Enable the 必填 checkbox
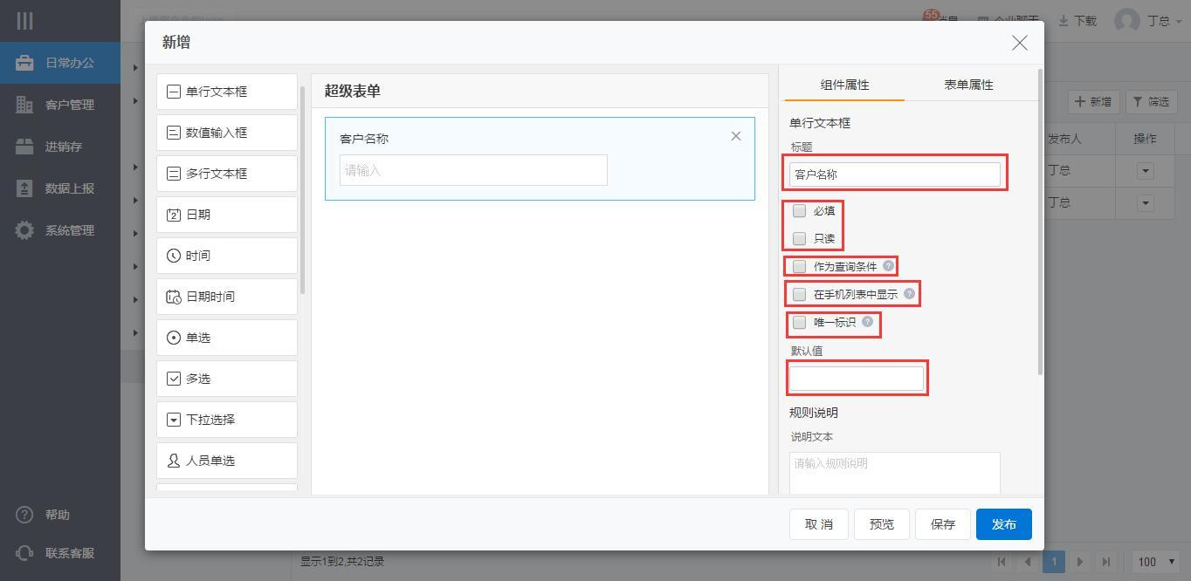 tap(800, 211)
